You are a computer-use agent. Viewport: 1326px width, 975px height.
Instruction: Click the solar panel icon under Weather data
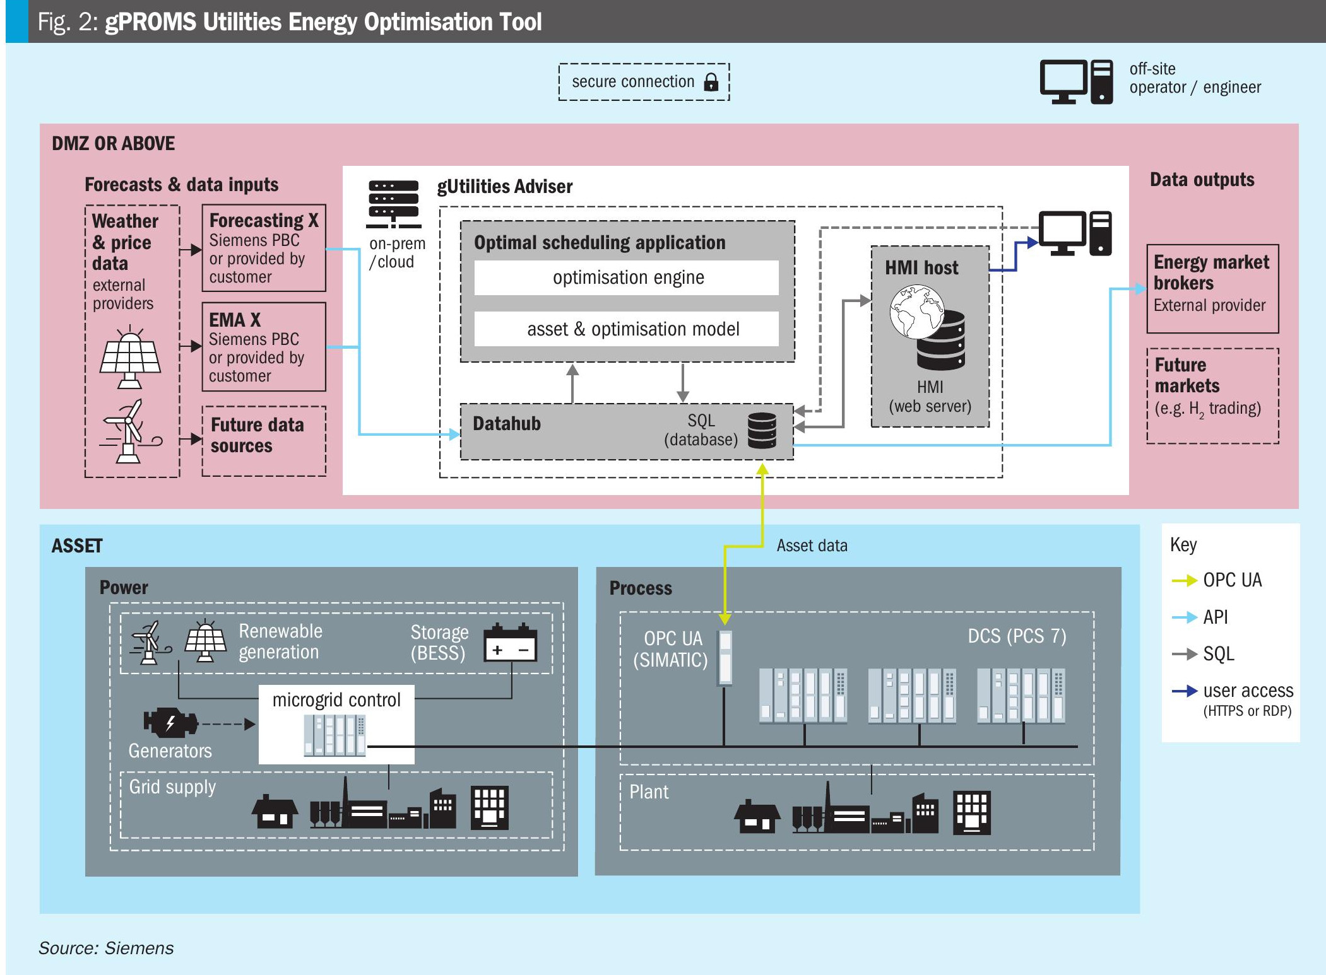(130, 357)
